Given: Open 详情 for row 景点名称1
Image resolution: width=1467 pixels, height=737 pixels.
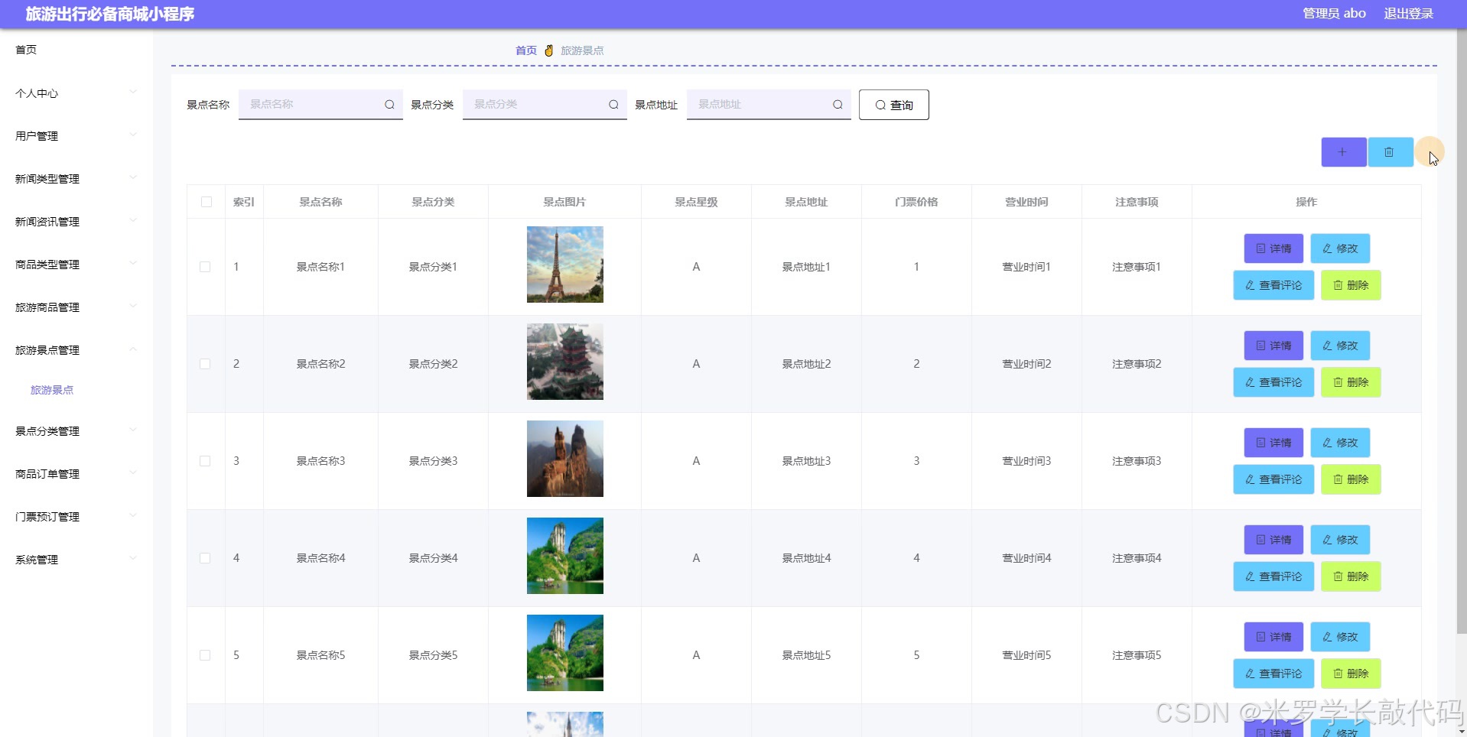Looking at the screenshot, I should point(1273,248).
